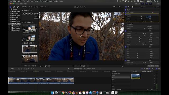Open the Libraries sidebar icon
Image resolution: width=169 pixels, height=95 pixels.
tap(10, 7)
